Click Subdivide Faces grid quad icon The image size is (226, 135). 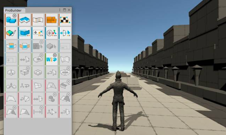[x=38, y=86]
